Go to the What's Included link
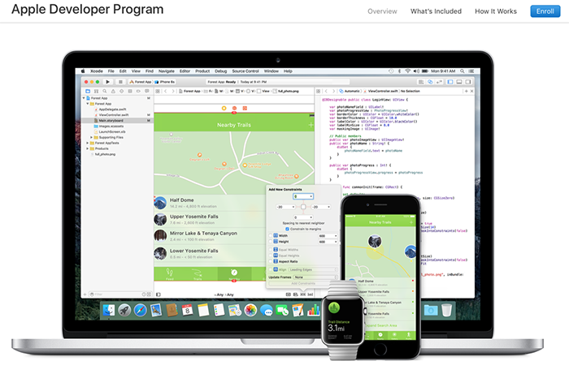This screenshot has height=365, width=569. 436,11
